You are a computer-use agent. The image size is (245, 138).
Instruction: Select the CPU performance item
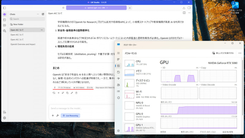pos(140,63)
